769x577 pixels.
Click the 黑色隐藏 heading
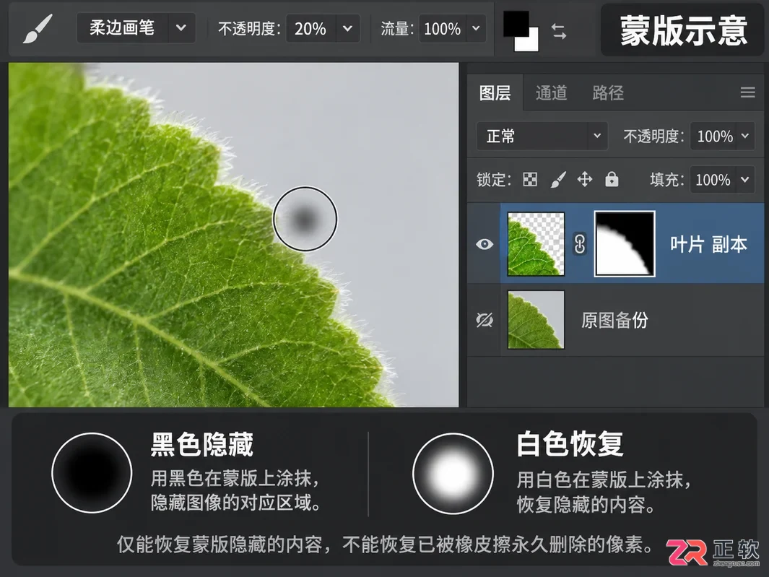pyautogui.click(x=201, y=445)
